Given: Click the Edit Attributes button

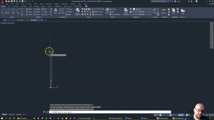Looking at the screenshot, I should click(x=115, y=14).
